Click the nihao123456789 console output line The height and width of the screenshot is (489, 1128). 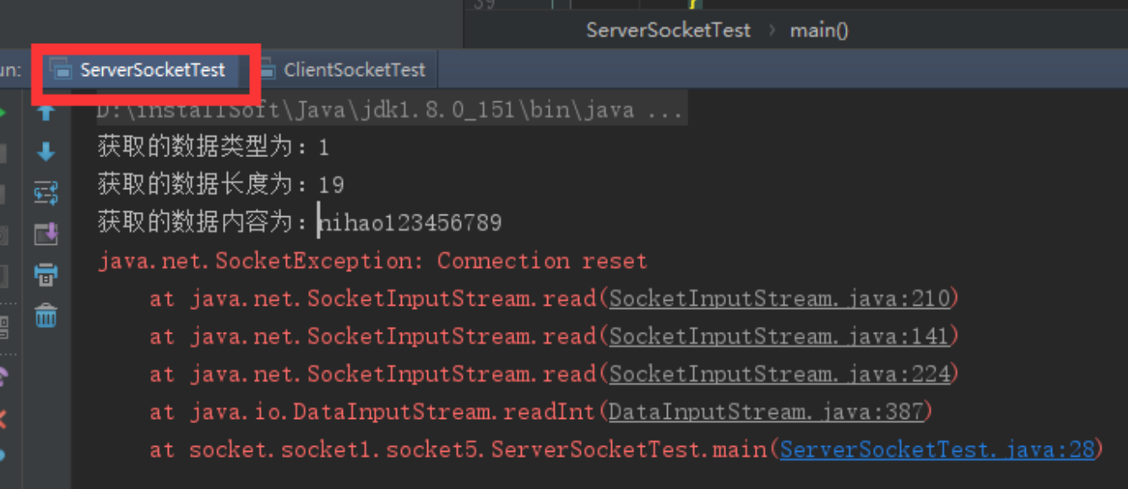coord(410,223)
